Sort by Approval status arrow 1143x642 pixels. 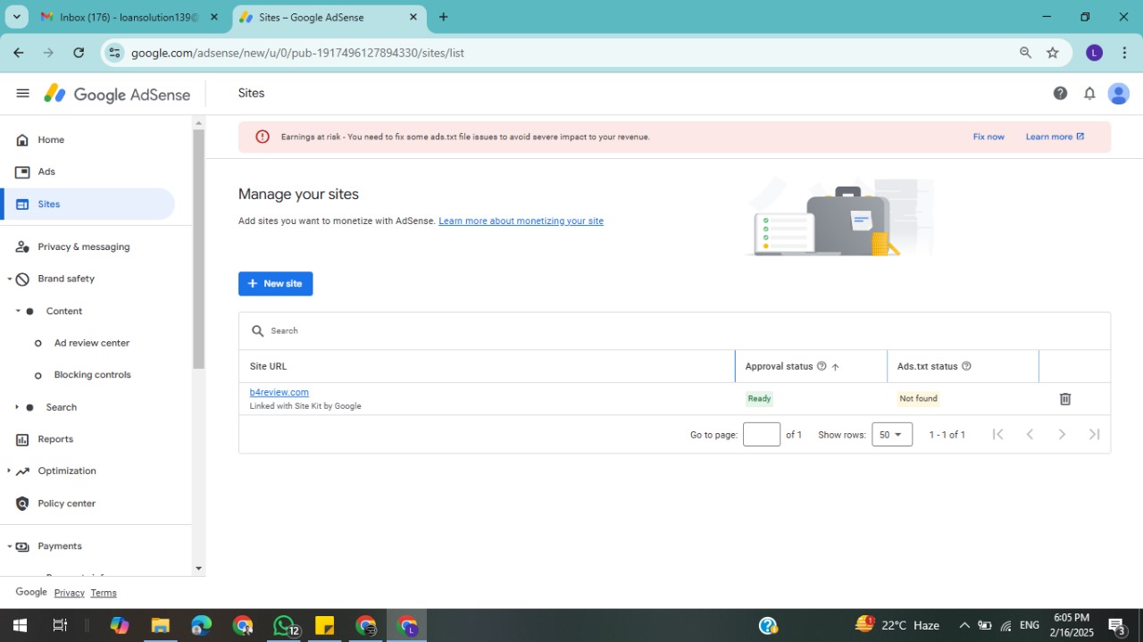(836, 366)
